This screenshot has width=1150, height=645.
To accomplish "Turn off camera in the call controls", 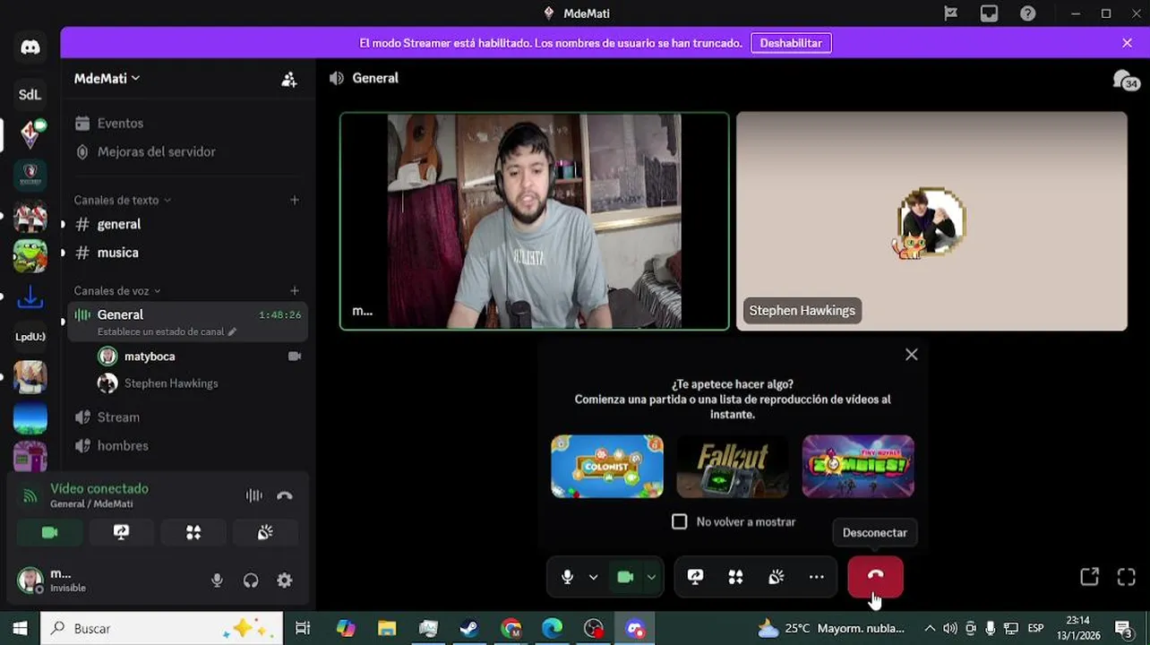I will point(625,577).
